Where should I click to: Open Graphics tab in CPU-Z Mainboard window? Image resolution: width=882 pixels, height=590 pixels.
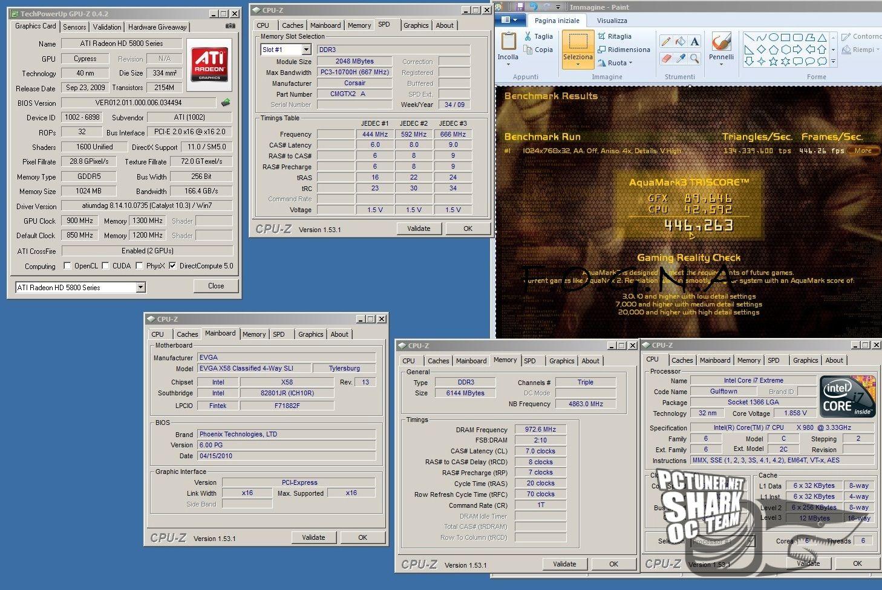pyautogui.click(x=311, y=334)
